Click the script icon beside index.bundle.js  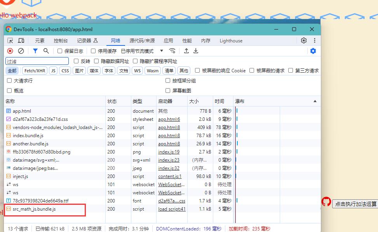[x=9, y=136]
